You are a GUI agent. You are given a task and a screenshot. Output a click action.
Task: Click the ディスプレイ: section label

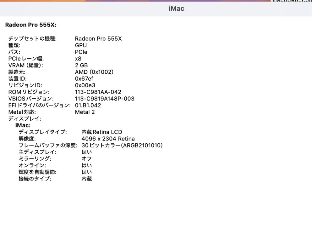(x=25, y=119)
